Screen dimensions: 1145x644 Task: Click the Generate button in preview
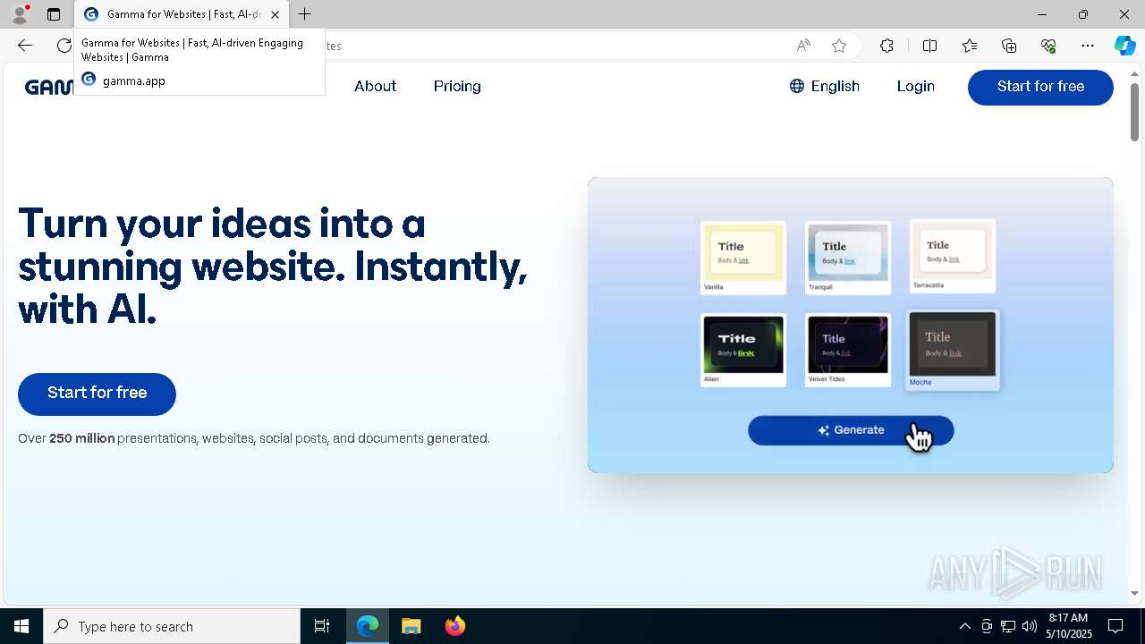point(851,430)
